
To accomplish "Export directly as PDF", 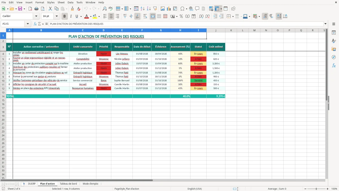I will pos(30,9).
